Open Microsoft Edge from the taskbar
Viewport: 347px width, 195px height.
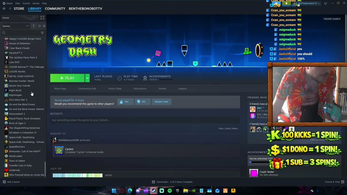click(130, 191)
